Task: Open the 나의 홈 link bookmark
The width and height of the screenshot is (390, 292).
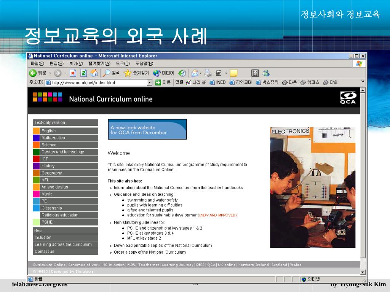Action: click(x=196, y=83)
